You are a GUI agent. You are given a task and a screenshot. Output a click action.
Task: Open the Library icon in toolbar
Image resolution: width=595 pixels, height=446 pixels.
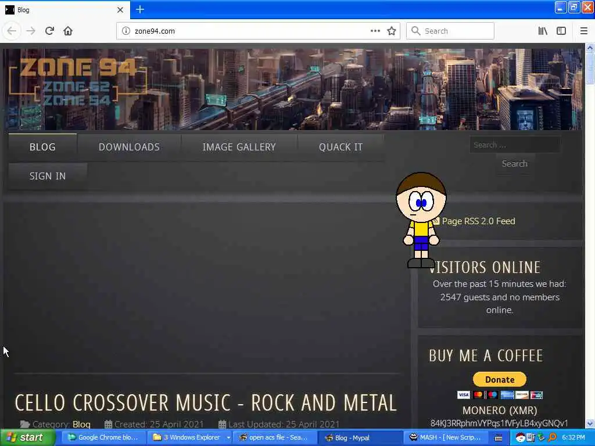tap(543, 31)
